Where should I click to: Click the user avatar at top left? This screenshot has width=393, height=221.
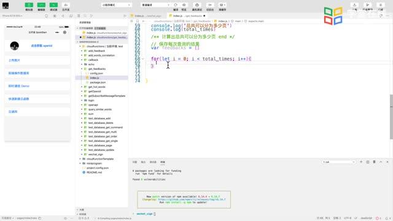coord(6,6)
